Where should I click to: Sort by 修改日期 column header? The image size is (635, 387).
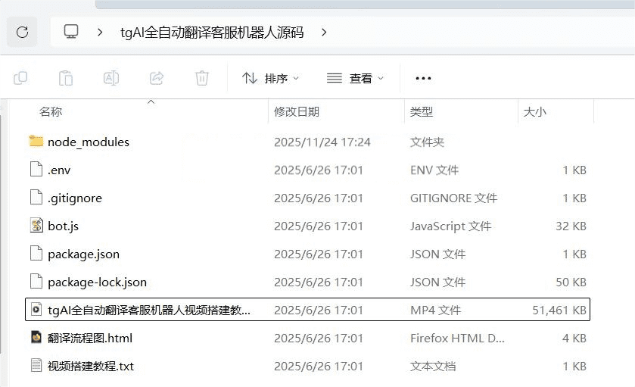click(297, 111)
